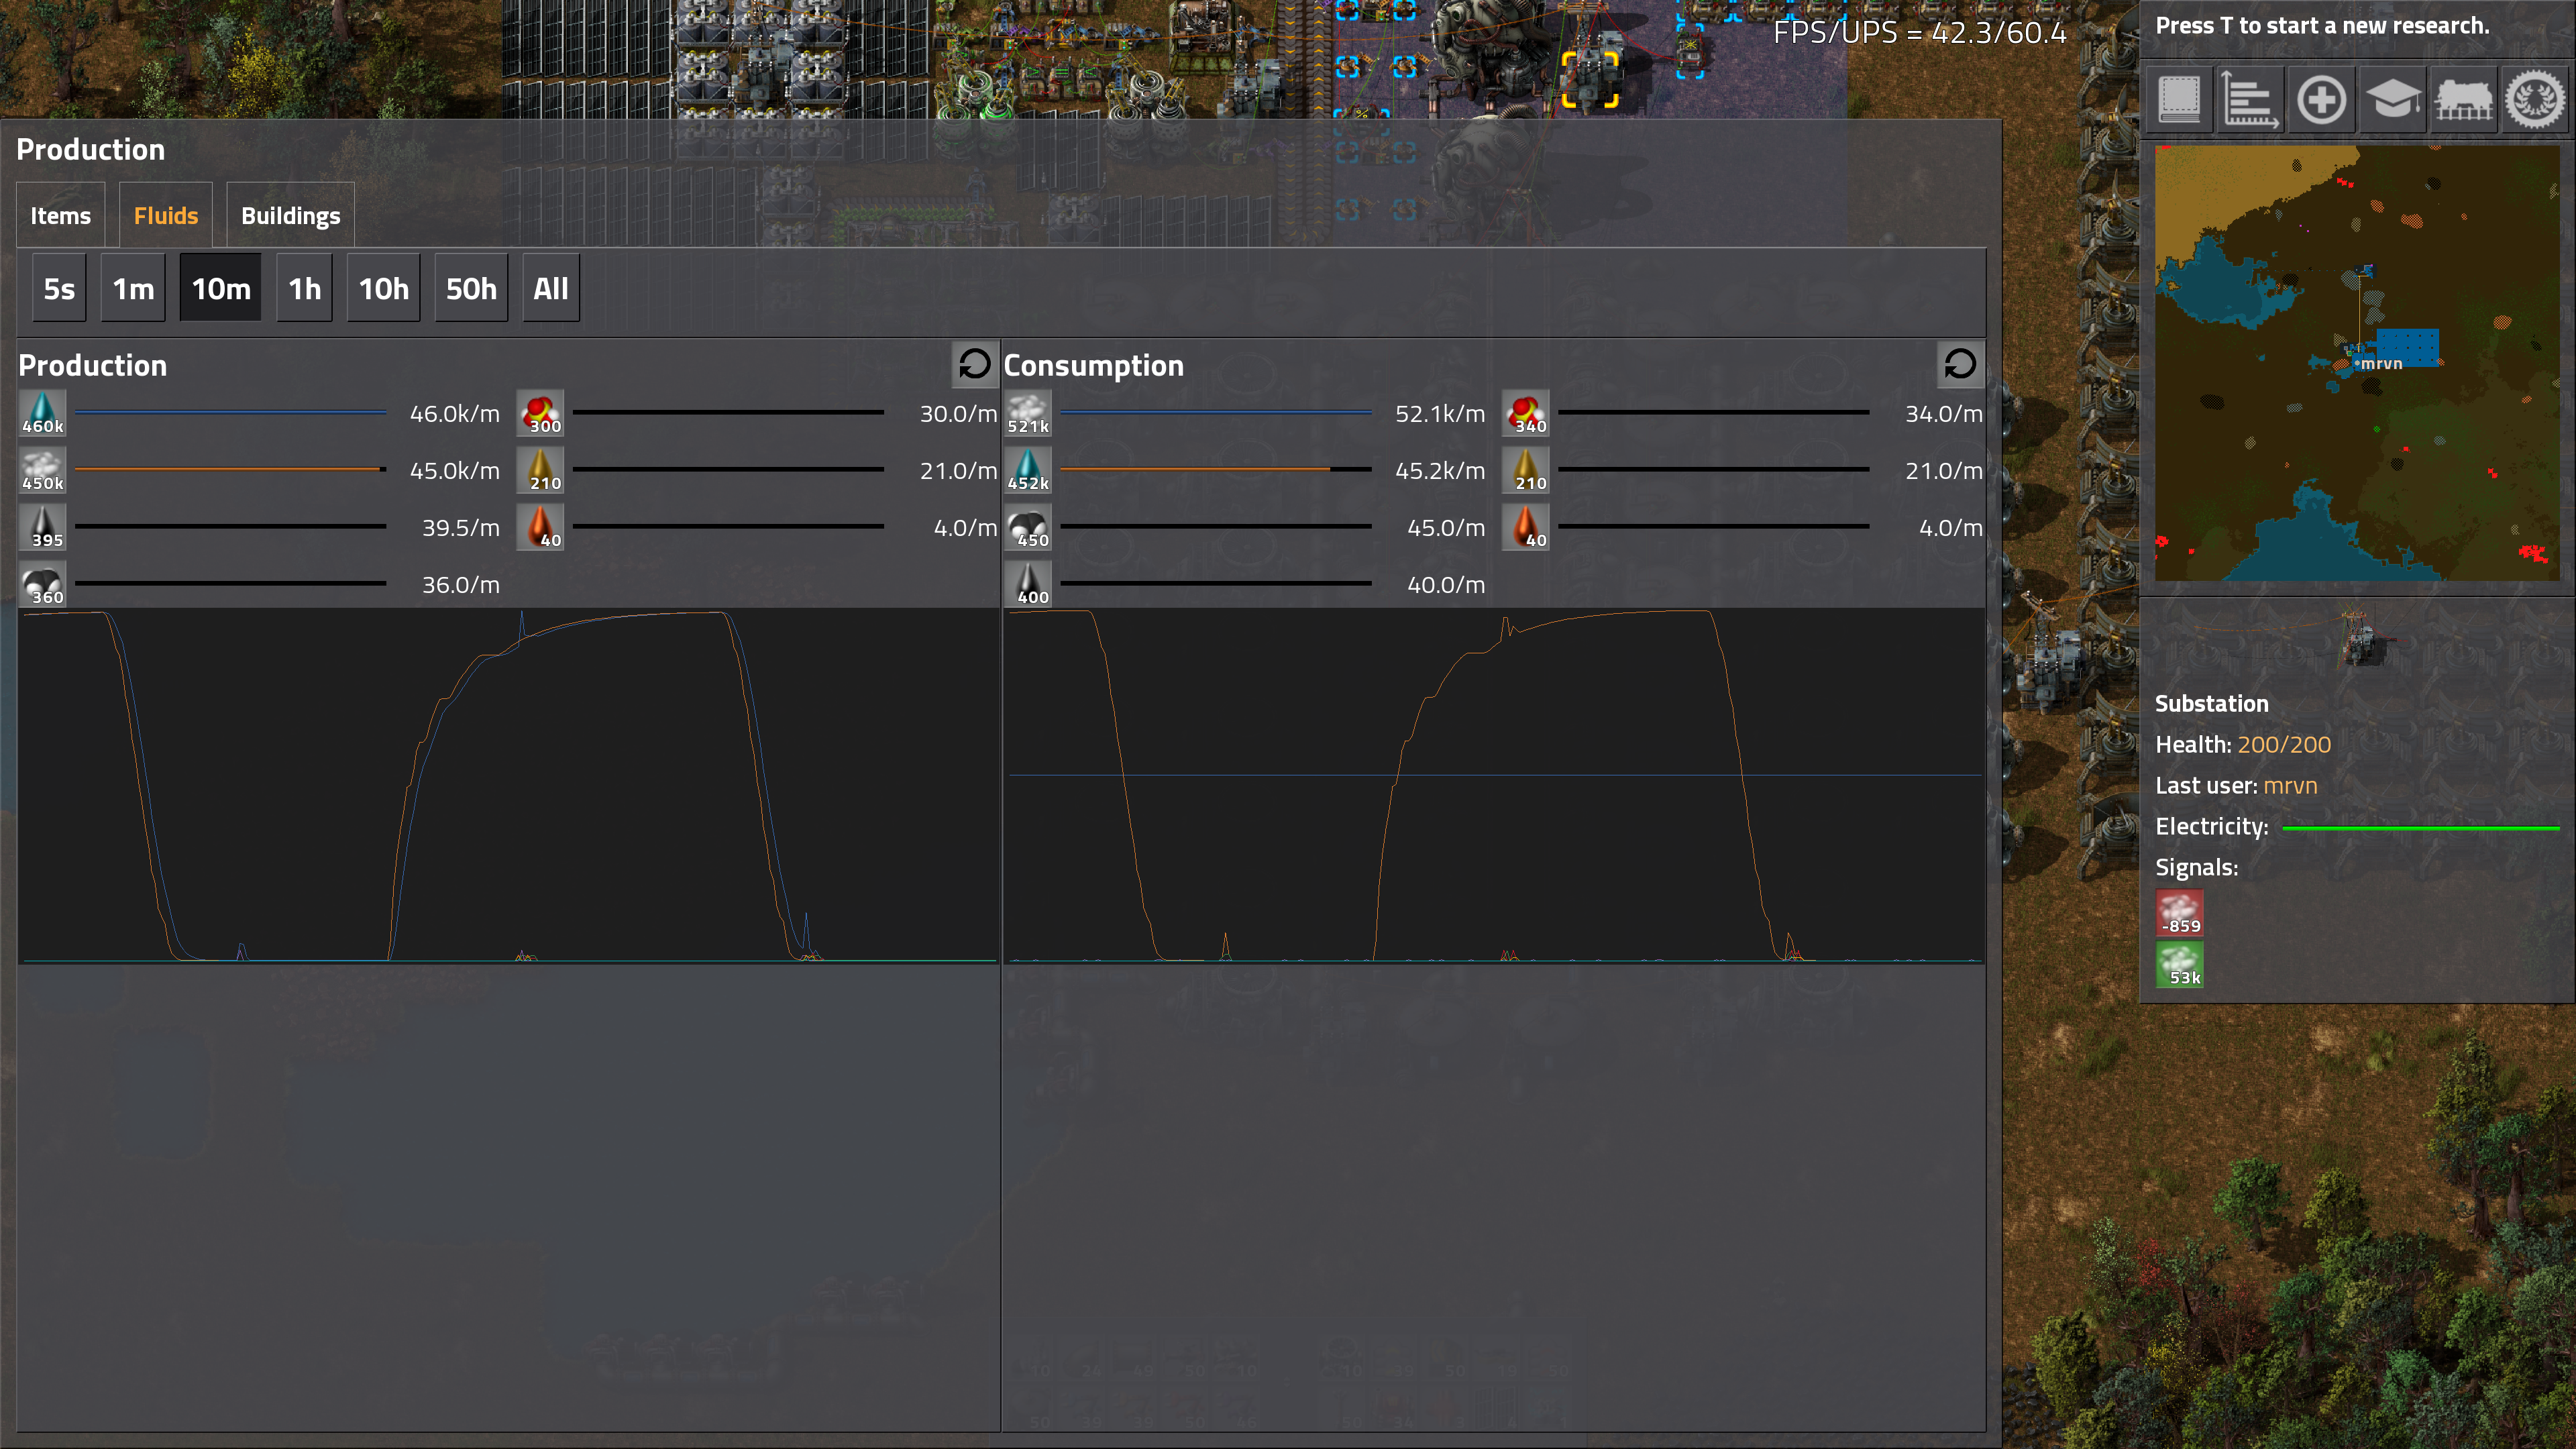Open the trains overview locomotive icon
Viewport: 2576px width, 1449px height.
point(2463,99)
